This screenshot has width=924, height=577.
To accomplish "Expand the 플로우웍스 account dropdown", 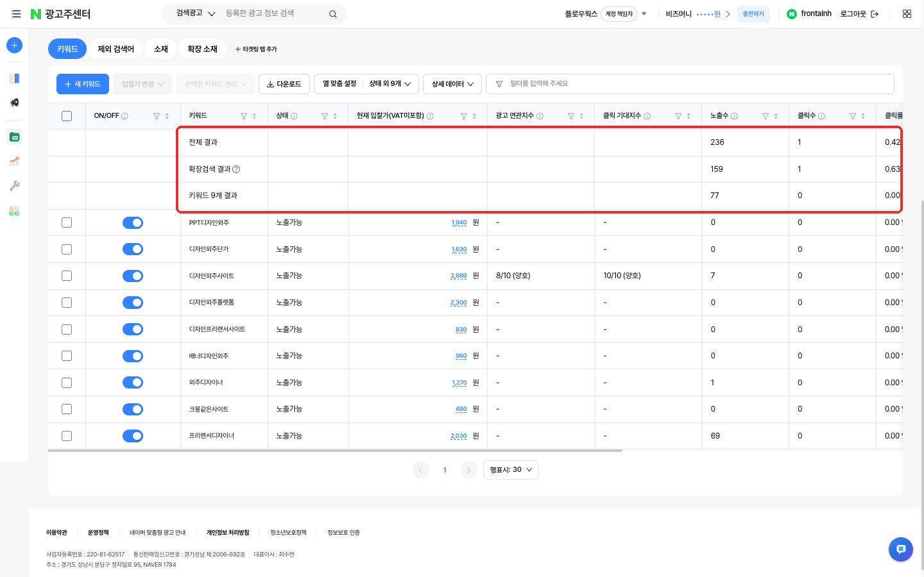I will click(x=644, y=13).
